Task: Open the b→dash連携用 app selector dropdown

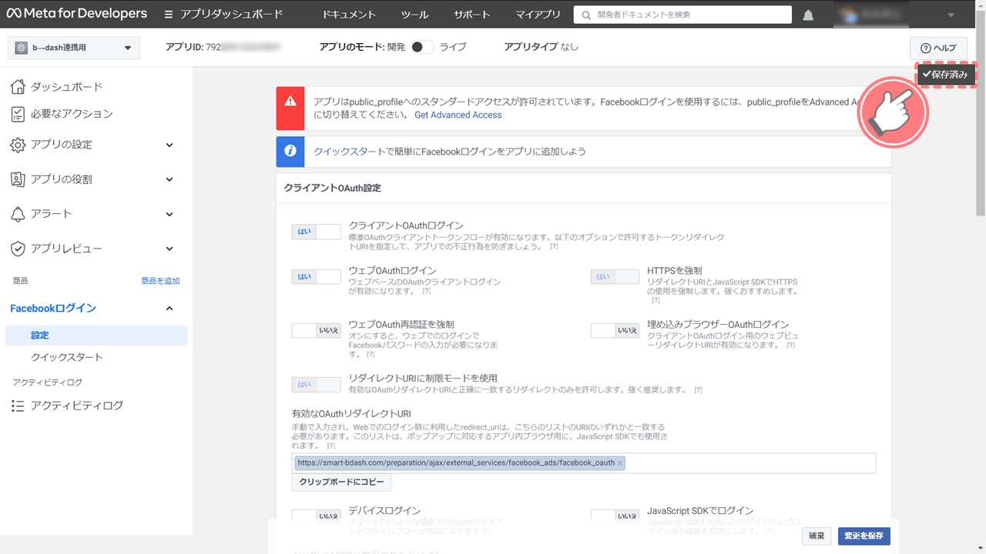Action: pyautogui.click(x=74, y=48)
